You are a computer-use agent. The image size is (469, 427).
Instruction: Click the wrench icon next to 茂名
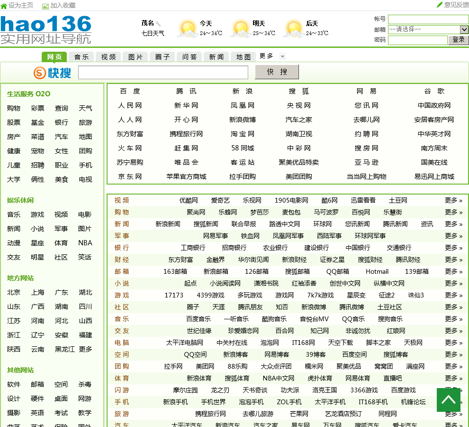tap(158, 24)
